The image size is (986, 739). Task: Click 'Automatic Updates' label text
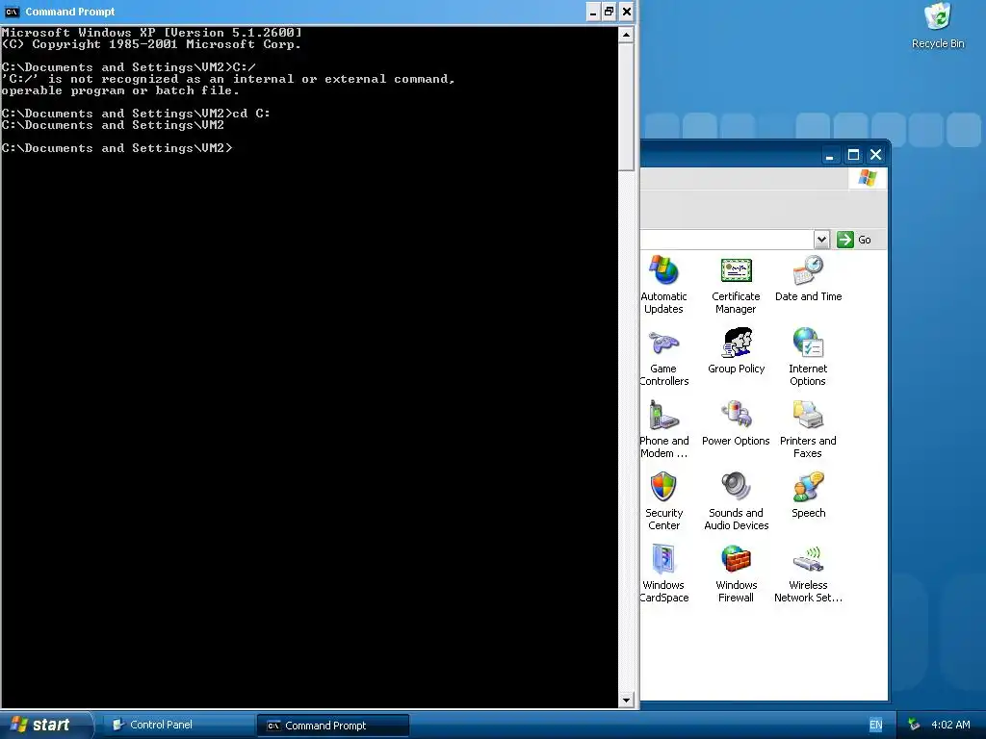pos(663,302)
